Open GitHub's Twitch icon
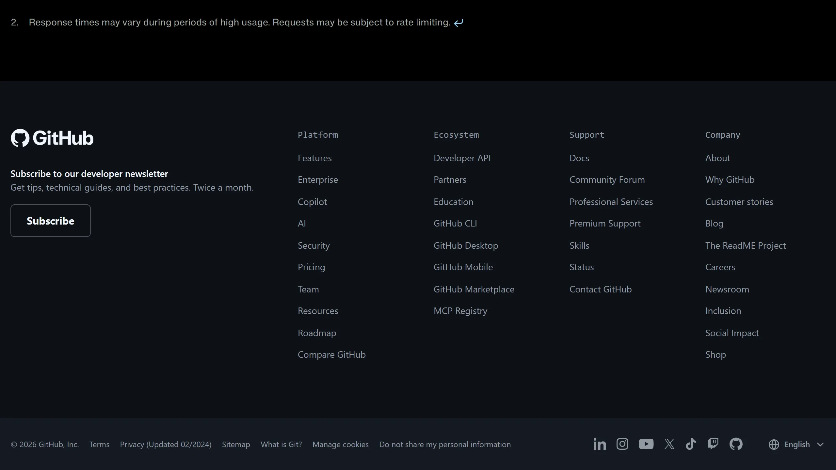Screen dimensions: 836x470 [x=713, y=444]
